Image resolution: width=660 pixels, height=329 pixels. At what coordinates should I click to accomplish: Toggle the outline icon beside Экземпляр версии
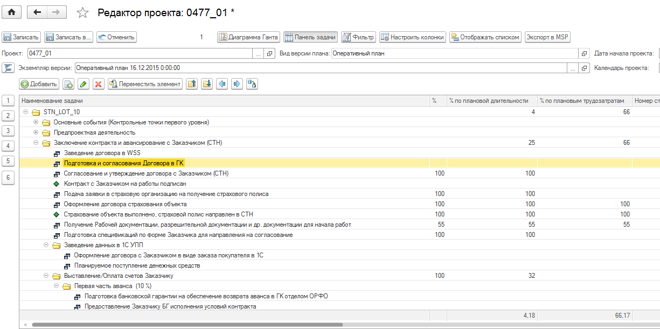click(x=8, y=68)
